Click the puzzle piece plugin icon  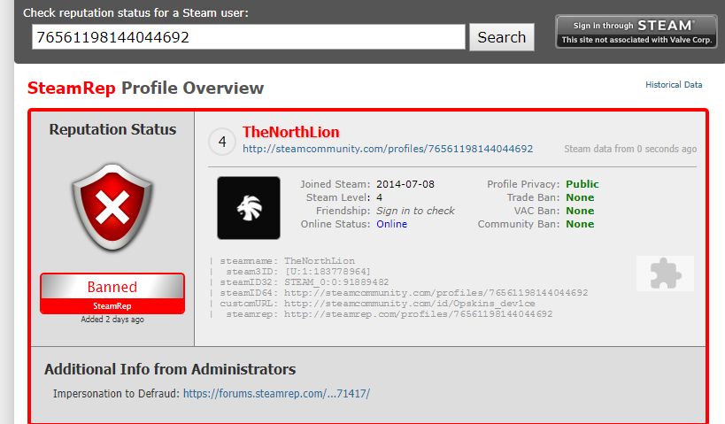pyautogui.click(x=665, y=274)
